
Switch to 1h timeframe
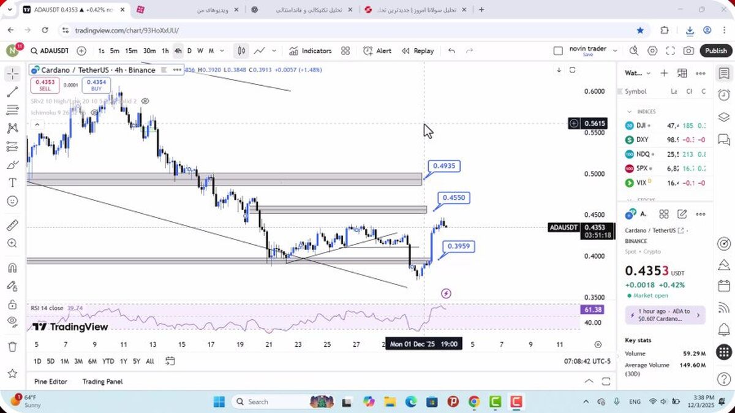pyautogui.click(x=165, y=51)
